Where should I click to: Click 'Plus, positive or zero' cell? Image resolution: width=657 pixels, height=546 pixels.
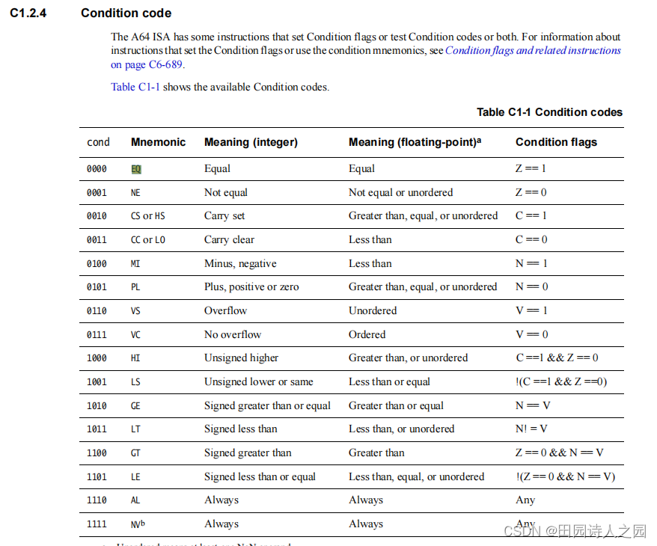pyautogui.click(x=251, y=287)
